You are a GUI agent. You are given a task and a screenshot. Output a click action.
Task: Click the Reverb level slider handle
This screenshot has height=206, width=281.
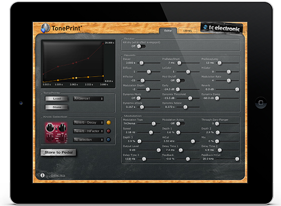[x=237, y=90]
